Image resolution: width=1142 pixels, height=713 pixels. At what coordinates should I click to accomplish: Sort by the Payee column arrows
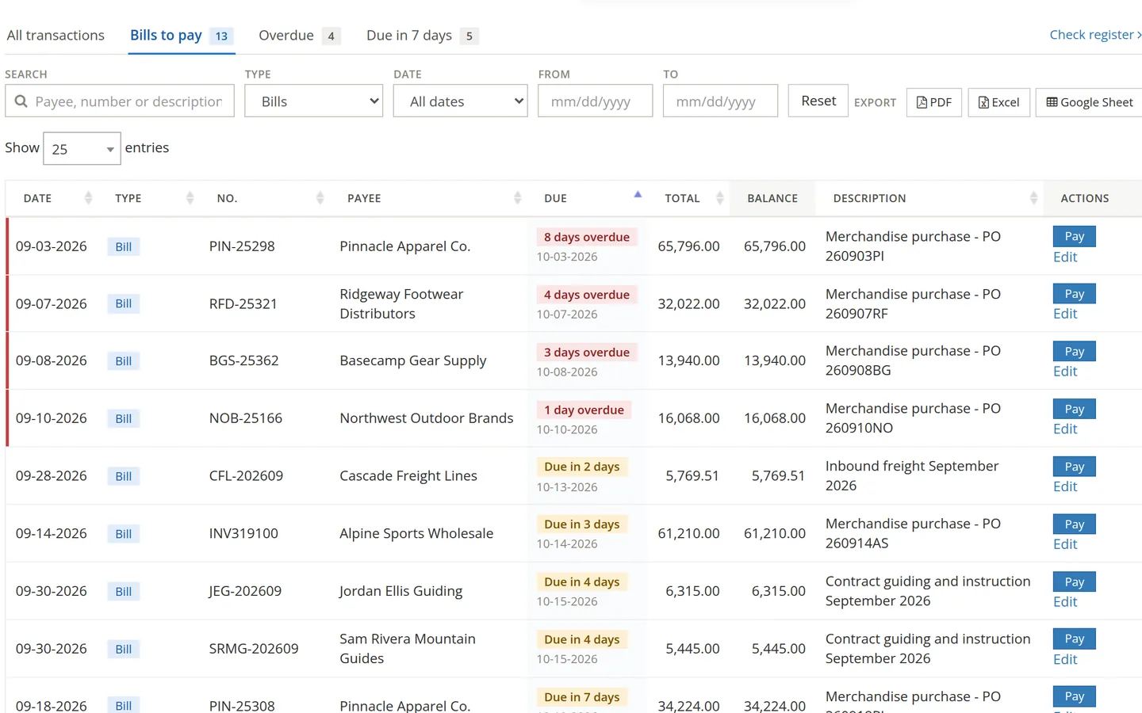point(517,198)
